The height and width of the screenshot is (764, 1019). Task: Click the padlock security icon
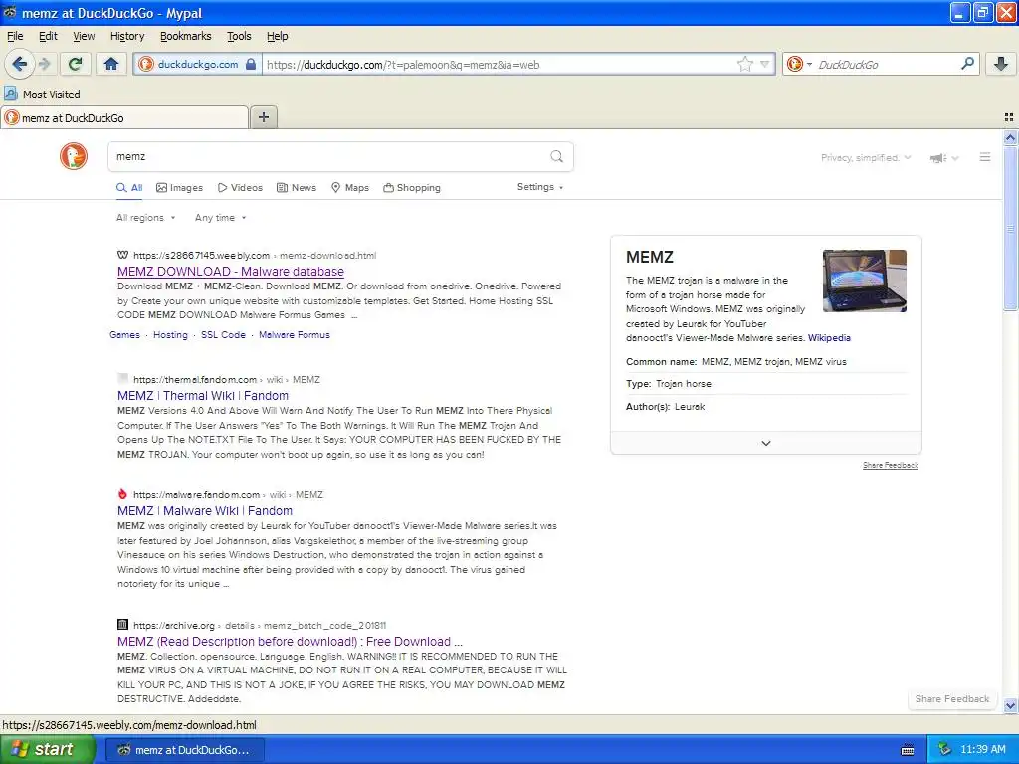250,64
